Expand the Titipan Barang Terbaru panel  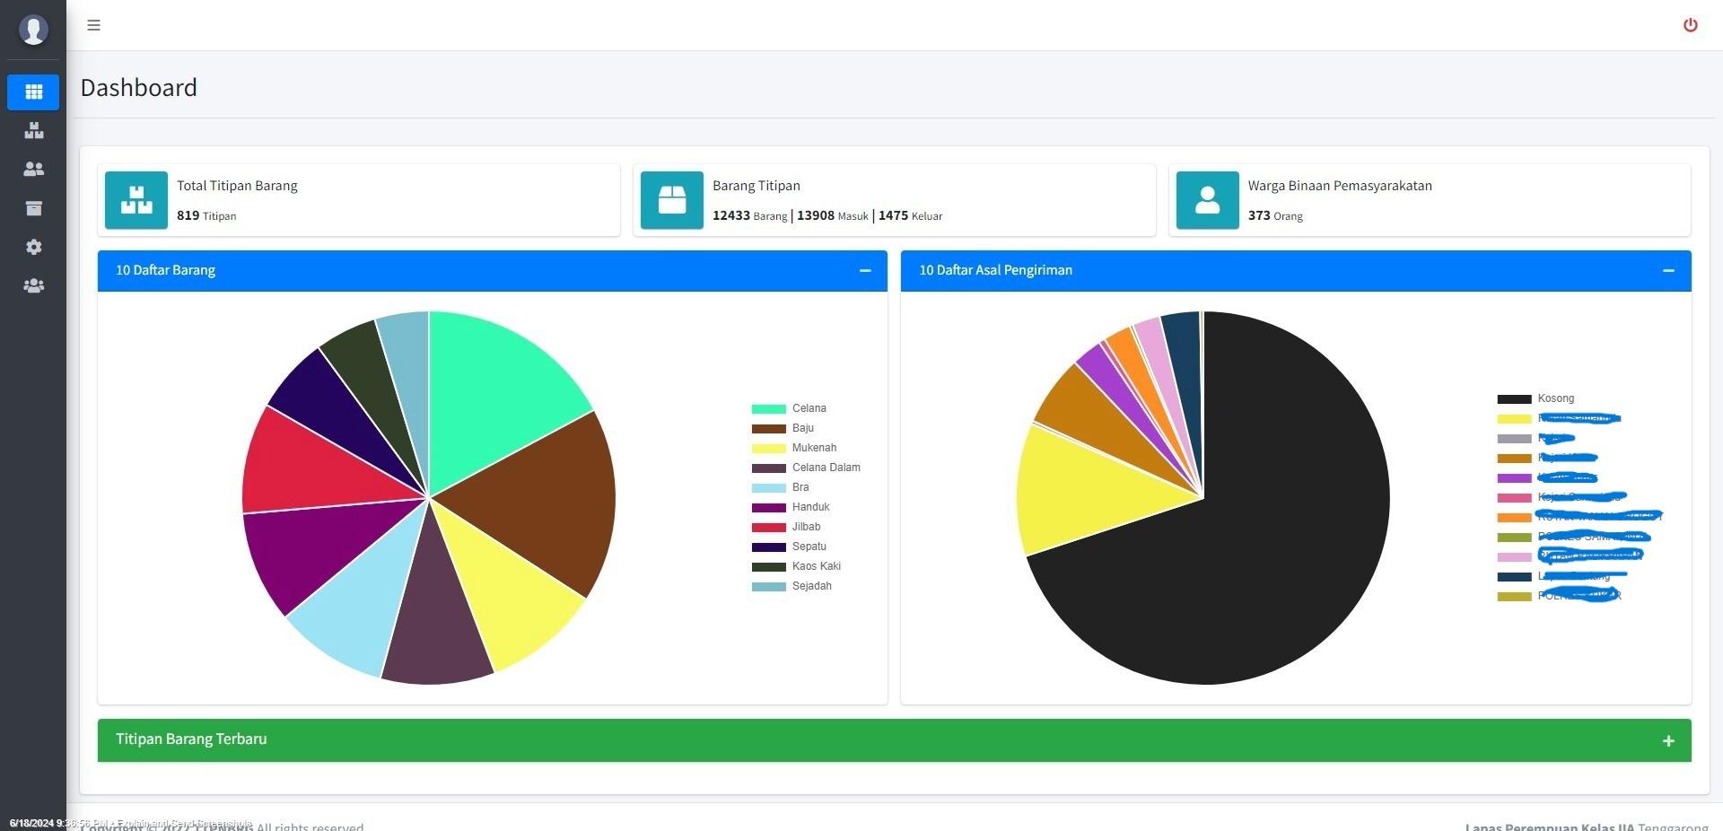tap(1668, 740)
